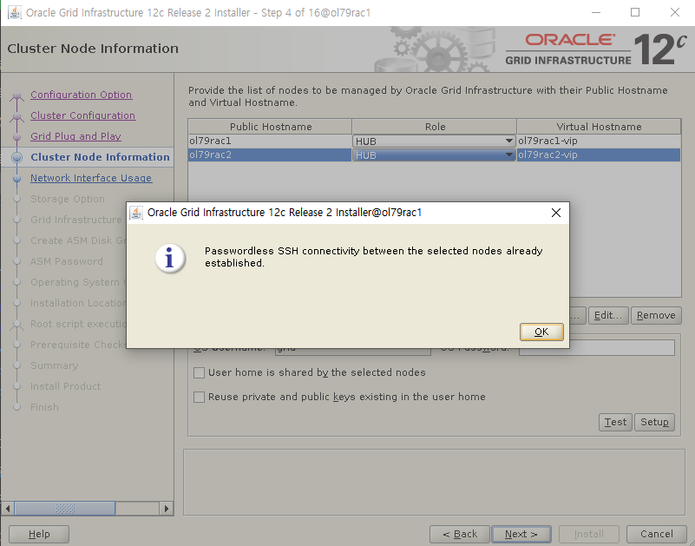Screen dimensions: 695x546
Task: Run SSH connectivity Setup
Action: pos(654,422)
